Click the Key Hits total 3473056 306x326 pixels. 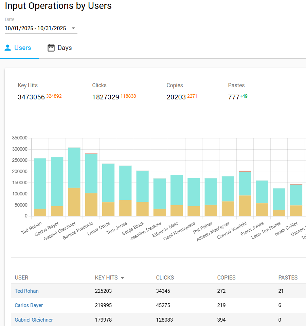pos(31,97)
